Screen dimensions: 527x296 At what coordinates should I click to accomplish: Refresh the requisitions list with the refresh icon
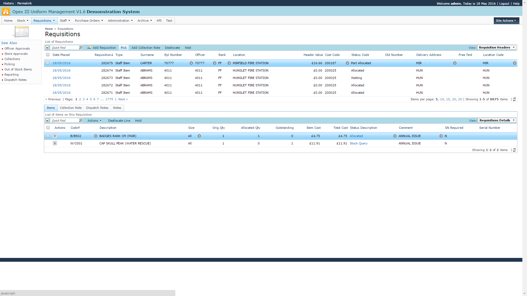(x=514, y=99)
